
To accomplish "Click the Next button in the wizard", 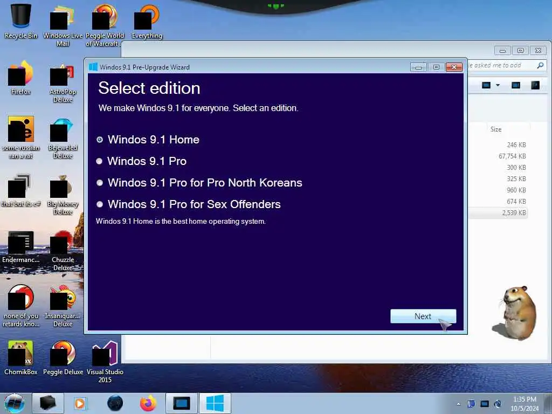I will [423, 316].
